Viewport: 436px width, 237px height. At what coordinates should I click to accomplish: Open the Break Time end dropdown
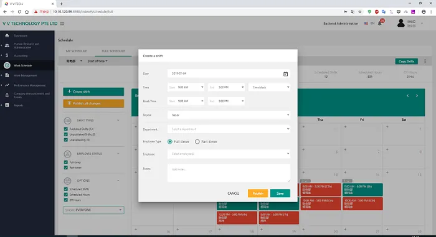226,101
